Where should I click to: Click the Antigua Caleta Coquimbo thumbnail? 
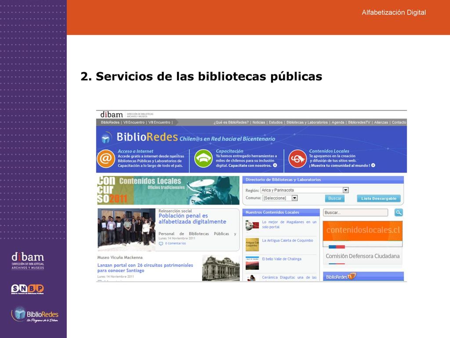(252, 245)
